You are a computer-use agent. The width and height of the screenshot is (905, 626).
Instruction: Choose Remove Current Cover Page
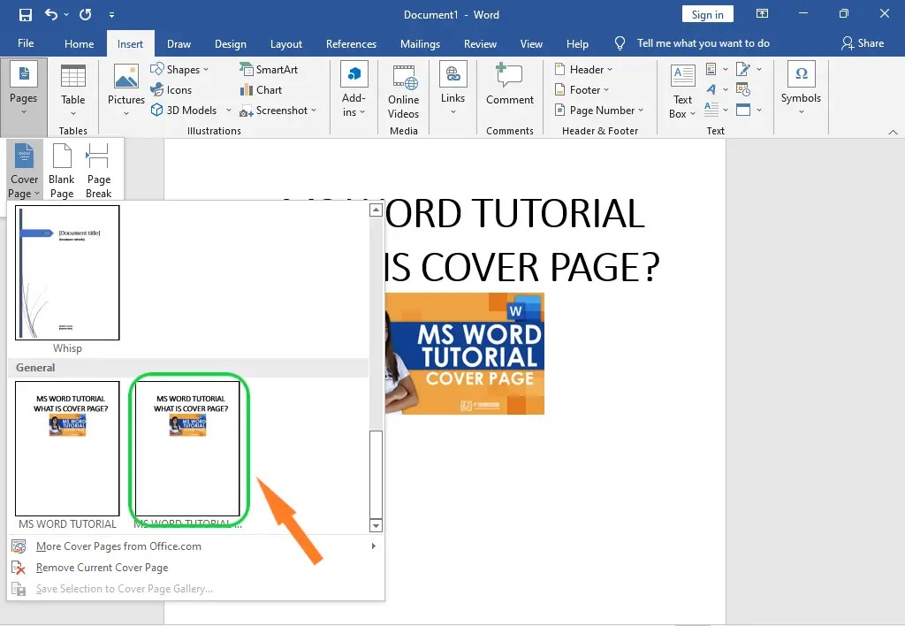click(x=102, y=568)
